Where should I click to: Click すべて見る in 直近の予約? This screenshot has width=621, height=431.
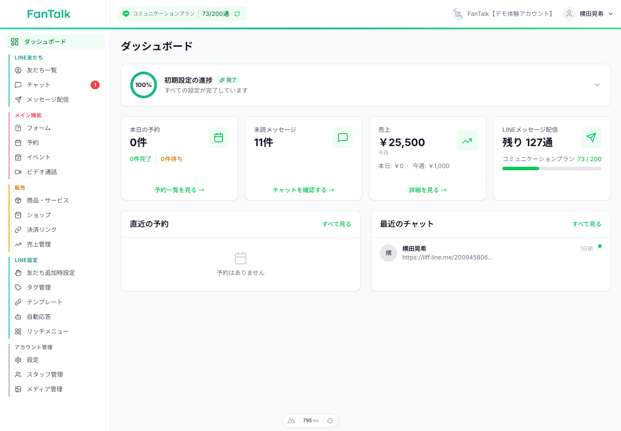point(337,224)
